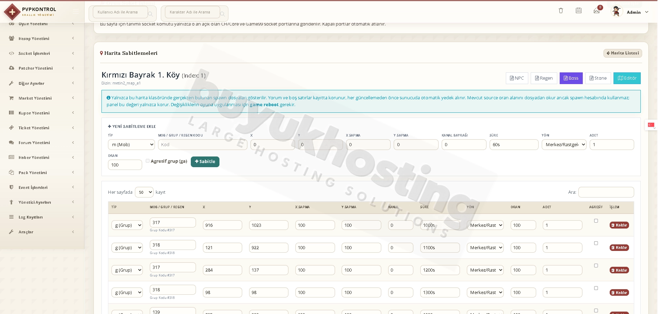This screenshot has height=314, width=658.
Task: Open the Yön dropdown in the 1100s row
Action: point(485,247)
